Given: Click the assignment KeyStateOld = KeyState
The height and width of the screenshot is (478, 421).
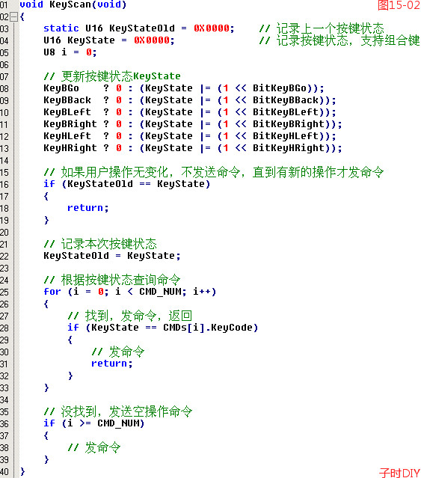Looking at the screenshot, I should click(112, 256).
